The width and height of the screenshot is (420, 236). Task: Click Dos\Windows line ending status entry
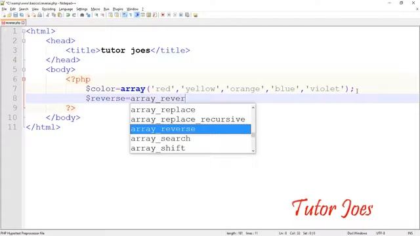coord(357,233)
